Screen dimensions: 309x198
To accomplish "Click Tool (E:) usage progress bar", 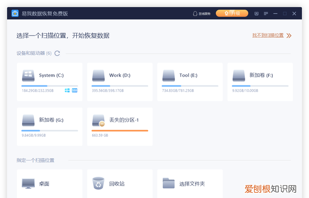I will pos(190,86).
